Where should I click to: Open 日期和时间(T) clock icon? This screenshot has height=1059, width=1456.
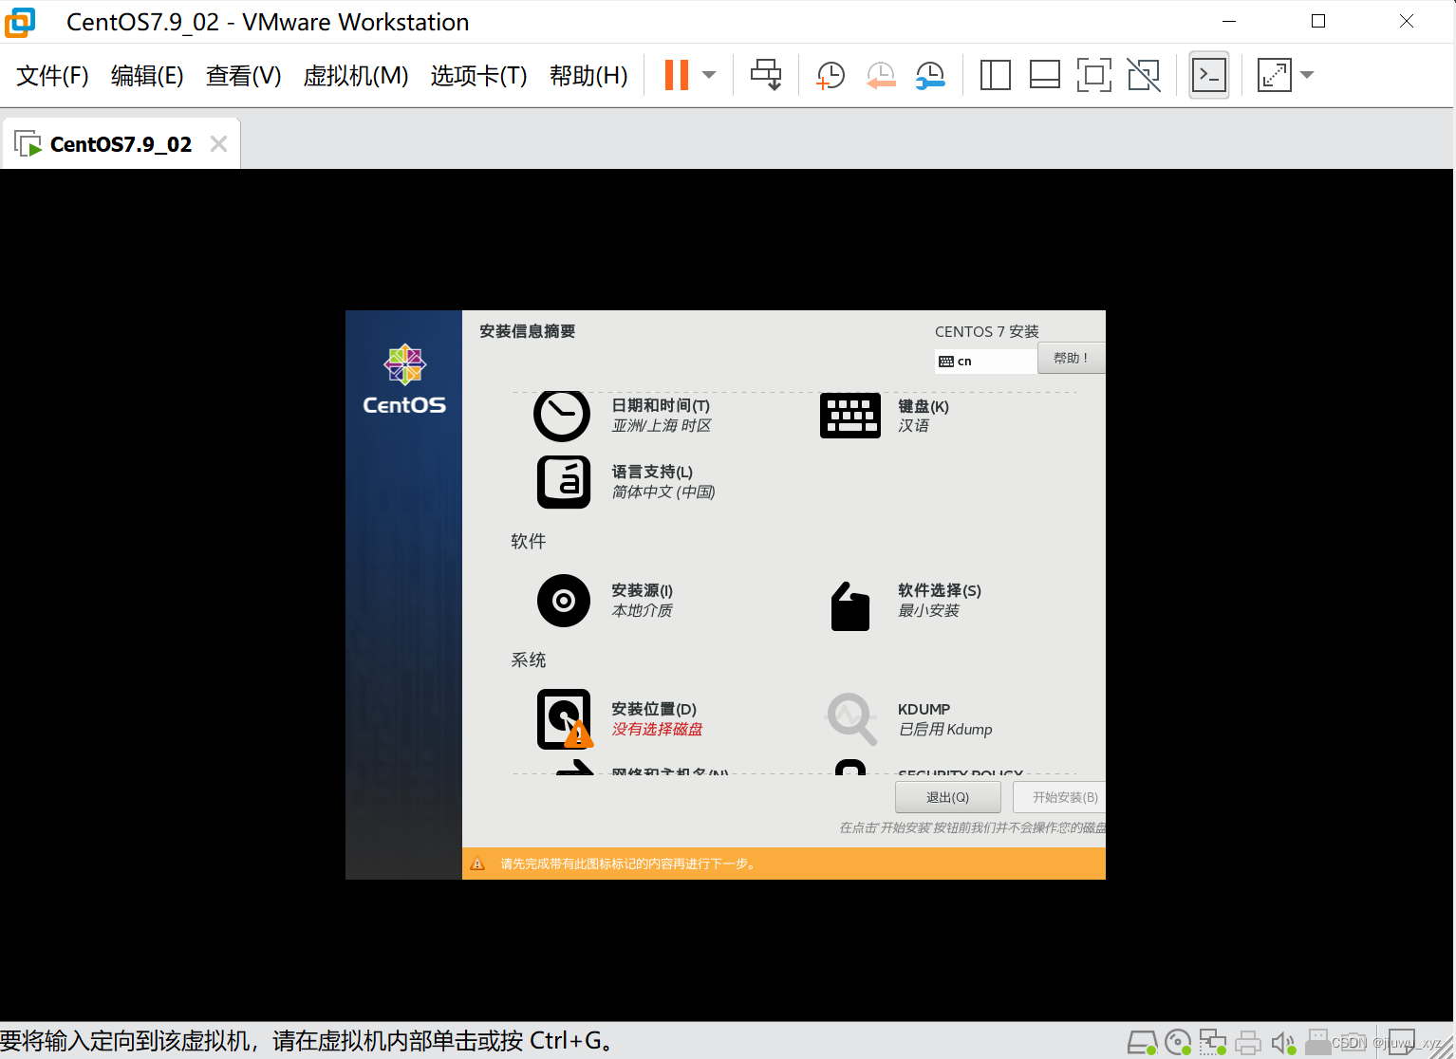point(562,416)
